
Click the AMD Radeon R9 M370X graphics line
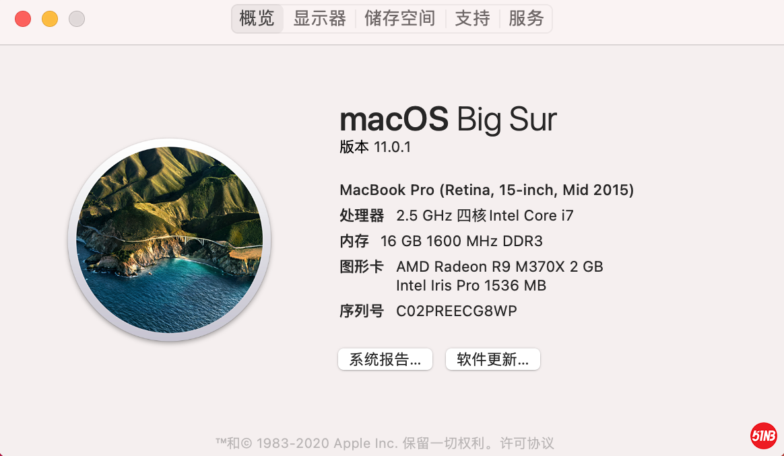[499, 267]
